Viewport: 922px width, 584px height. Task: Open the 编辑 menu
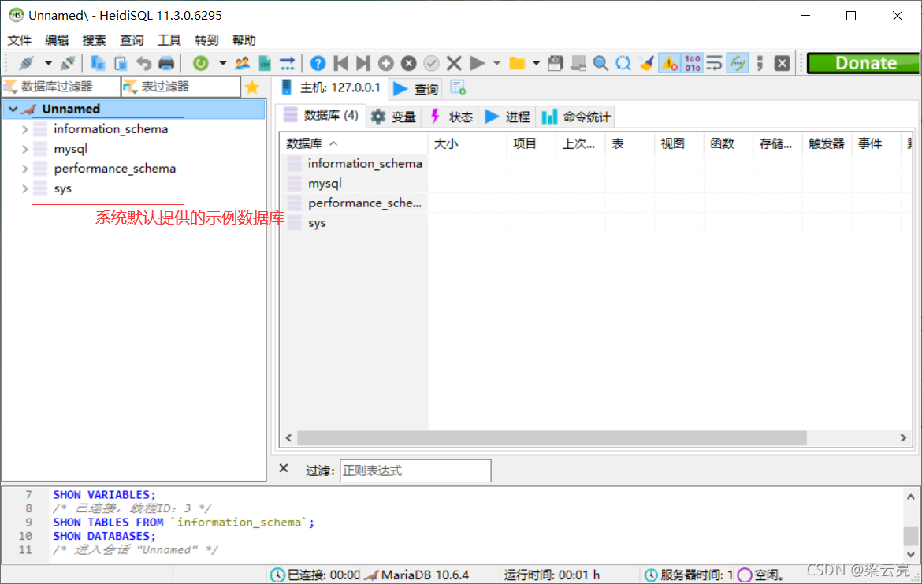pos(57,40)
